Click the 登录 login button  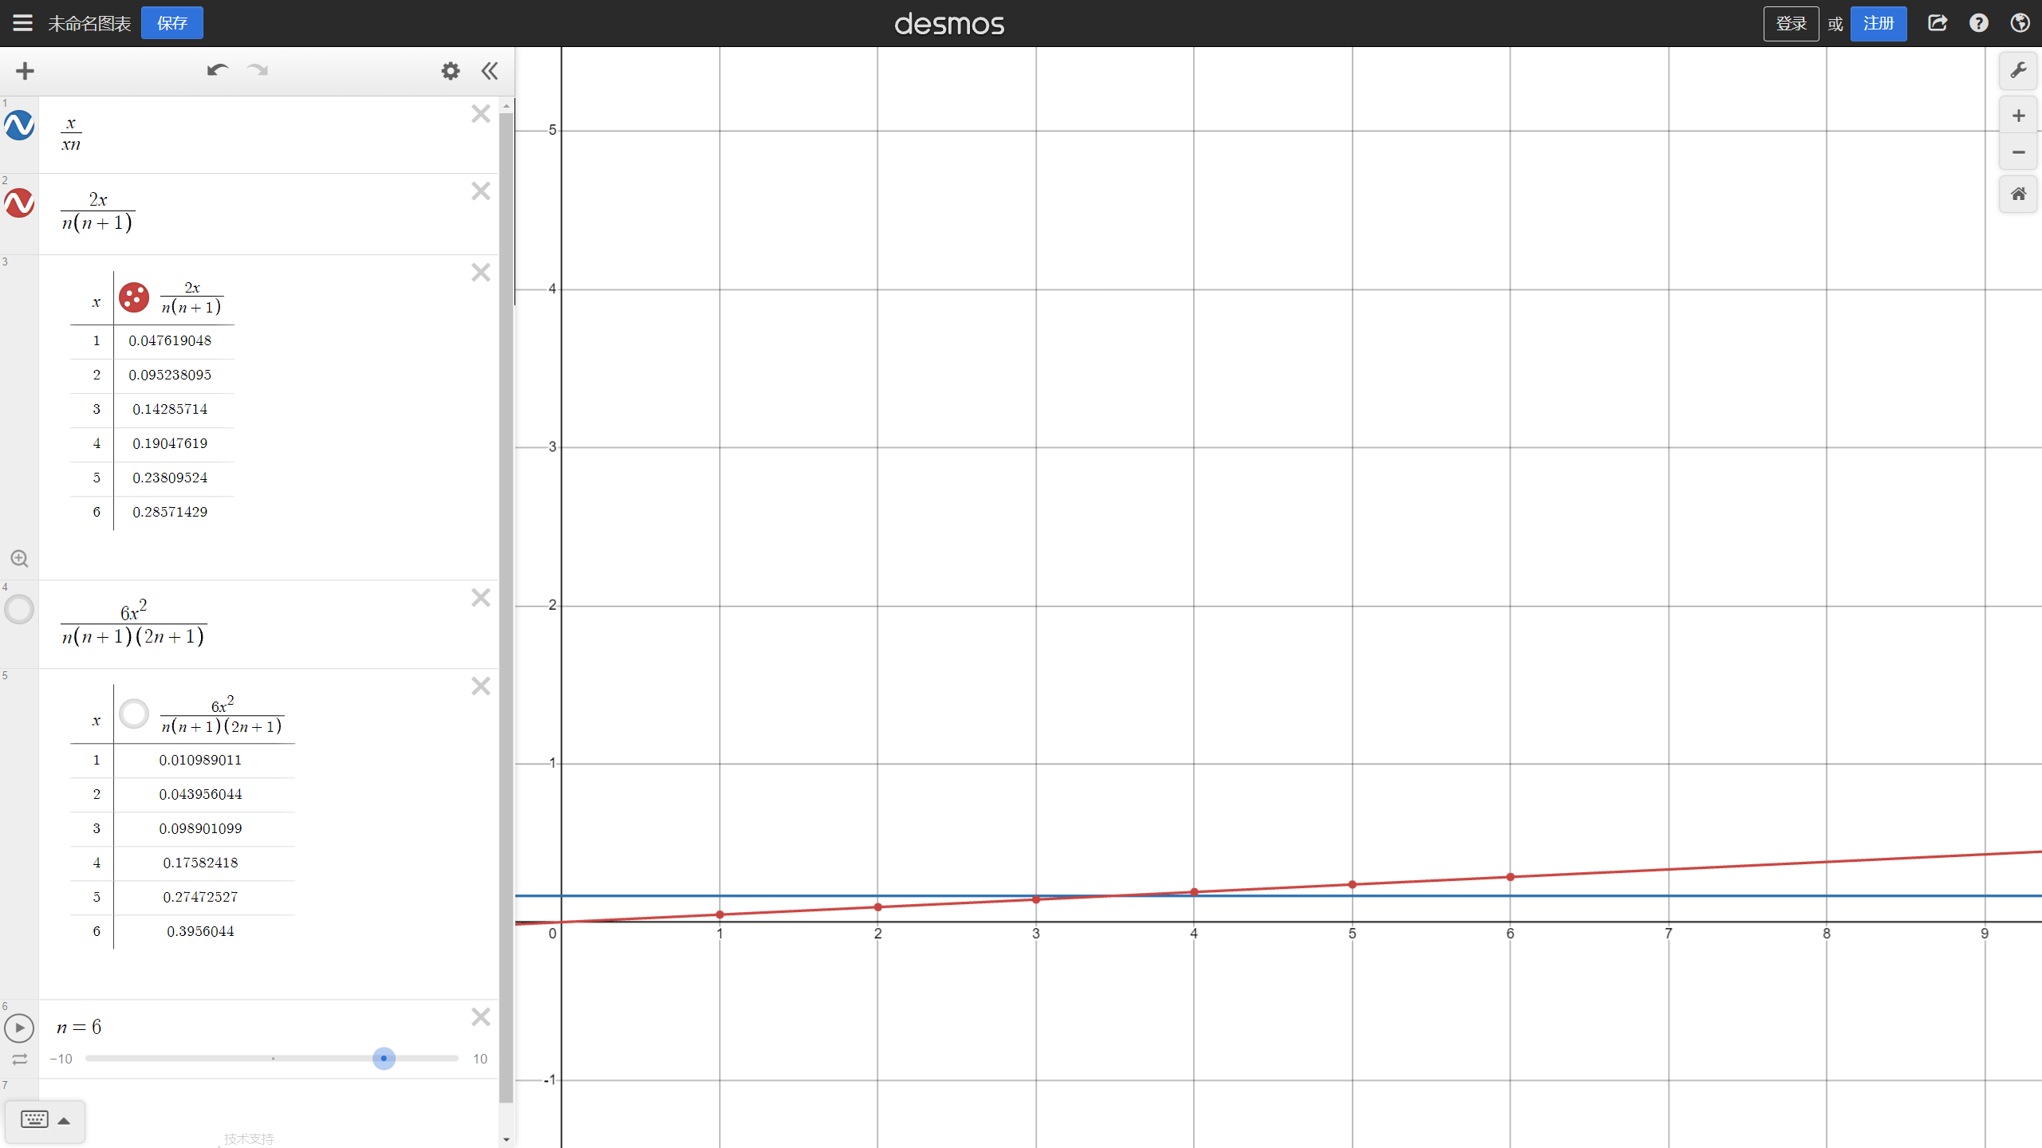(x=1791, y=23)
